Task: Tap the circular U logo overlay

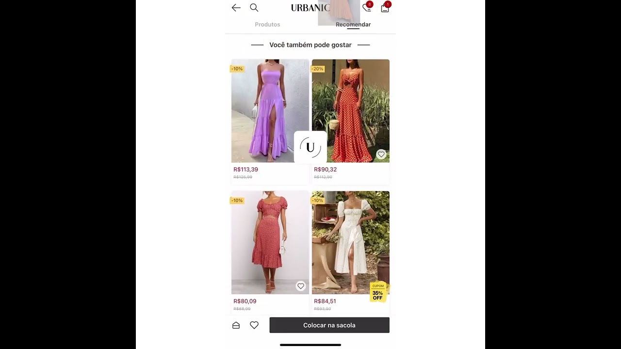Action: [310, 147]
